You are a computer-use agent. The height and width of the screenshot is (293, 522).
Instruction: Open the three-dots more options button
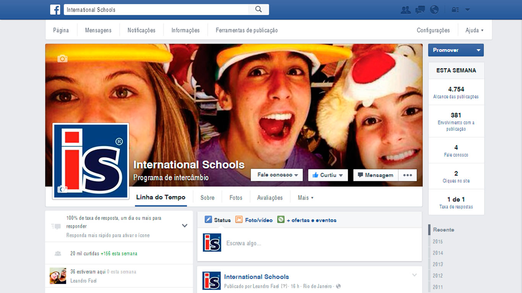(x=407, y=175)
